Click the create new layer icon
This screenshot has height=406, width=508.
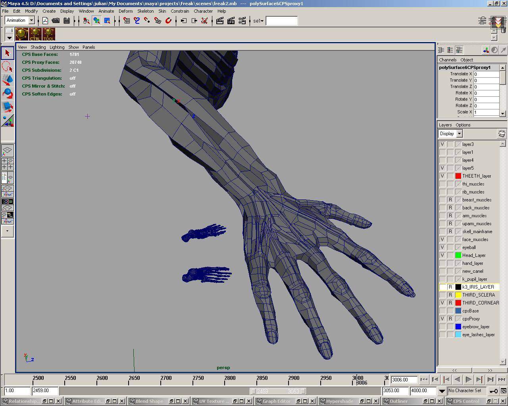point(502,134)
